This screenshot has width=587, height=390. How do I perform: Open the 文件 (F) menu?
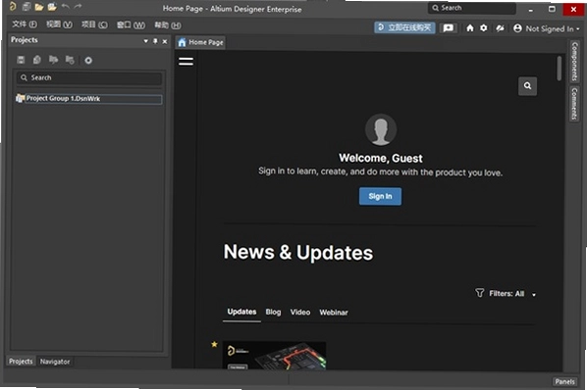(25, 24)
